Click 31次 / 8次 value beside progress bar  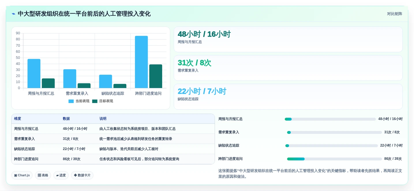pos(392,132)
